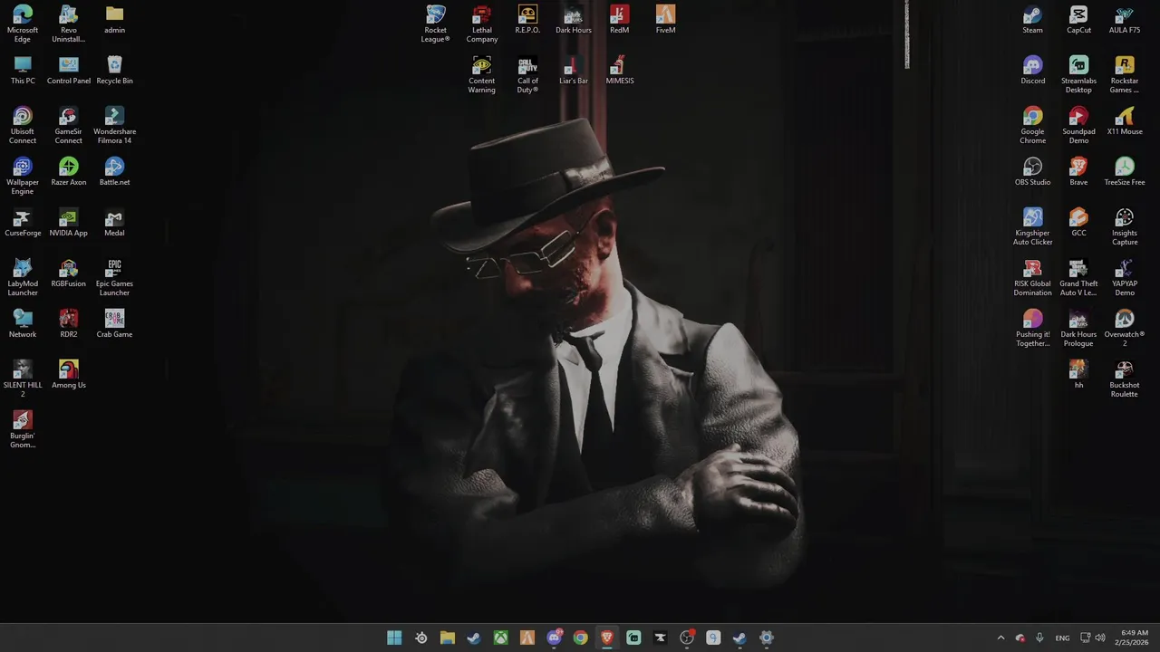This screenshot has height=652, width=1160.
Task: Select the GameSir Connect shortcut
Action: point(69,125)
